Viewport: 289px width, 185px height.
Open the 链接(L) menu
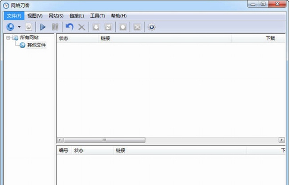coord(77,16)
